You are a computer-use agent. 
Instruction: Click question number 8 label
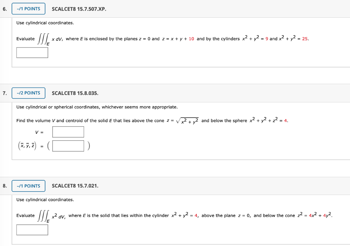(x=4, y=186)
